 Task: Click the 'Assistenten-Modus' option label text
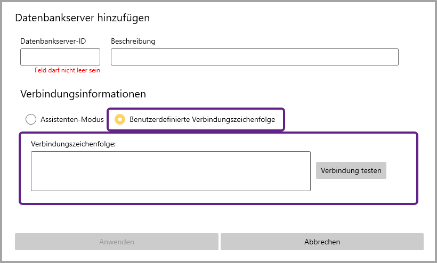coord(72,120)
